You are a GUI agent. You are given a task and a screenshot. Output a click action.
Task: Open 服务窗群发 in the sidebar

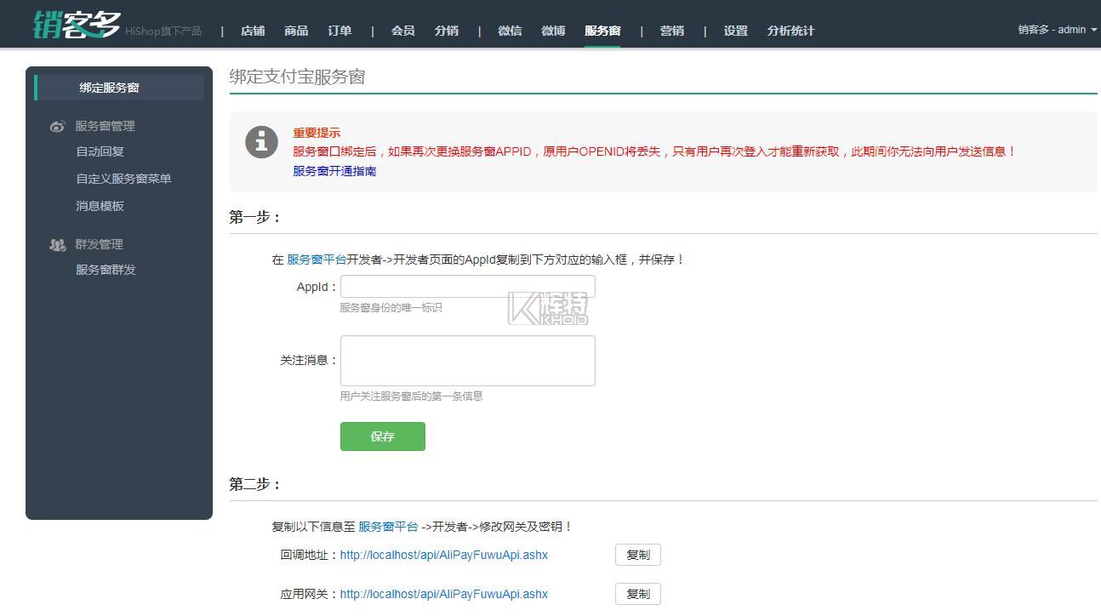click(106, 270)
